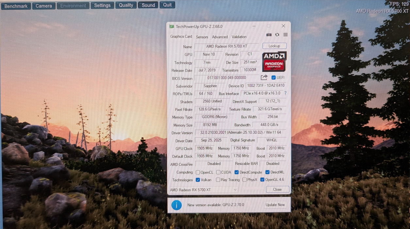Click the Technology value "7 nm"
The height and width of the screenshot is (229, 410).
pyautogui.click(x=207, y=62)
